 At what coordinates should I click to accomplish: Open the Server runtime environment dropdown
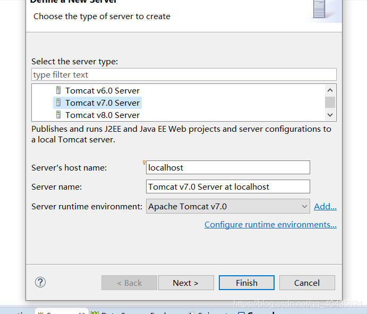pyautogui.click(x=228, y=206)
